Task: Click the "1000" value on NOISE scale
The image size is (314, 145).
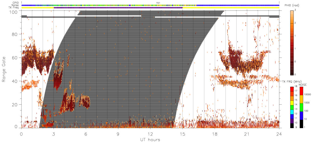Action: [307, 103]
